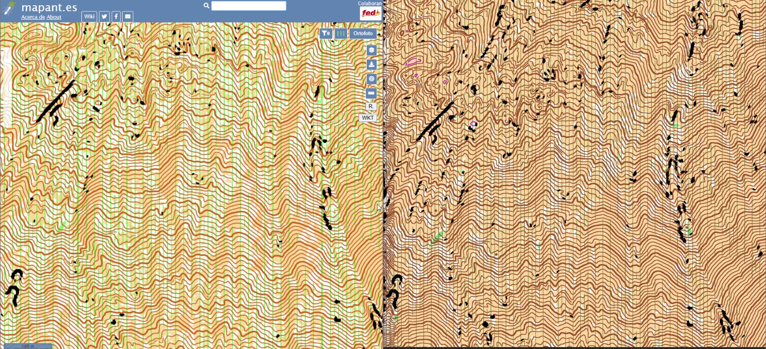Viewport: 766px width, 349px height.
Task: Click the mapant.es site title
Action: (x=49, y=7)
